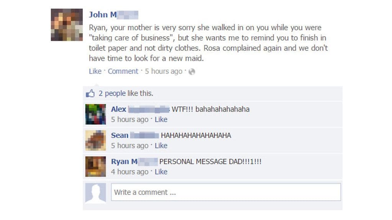
Task: Click the blank silhouette avatar beside comment box
Action: click(x=95, y=193)
